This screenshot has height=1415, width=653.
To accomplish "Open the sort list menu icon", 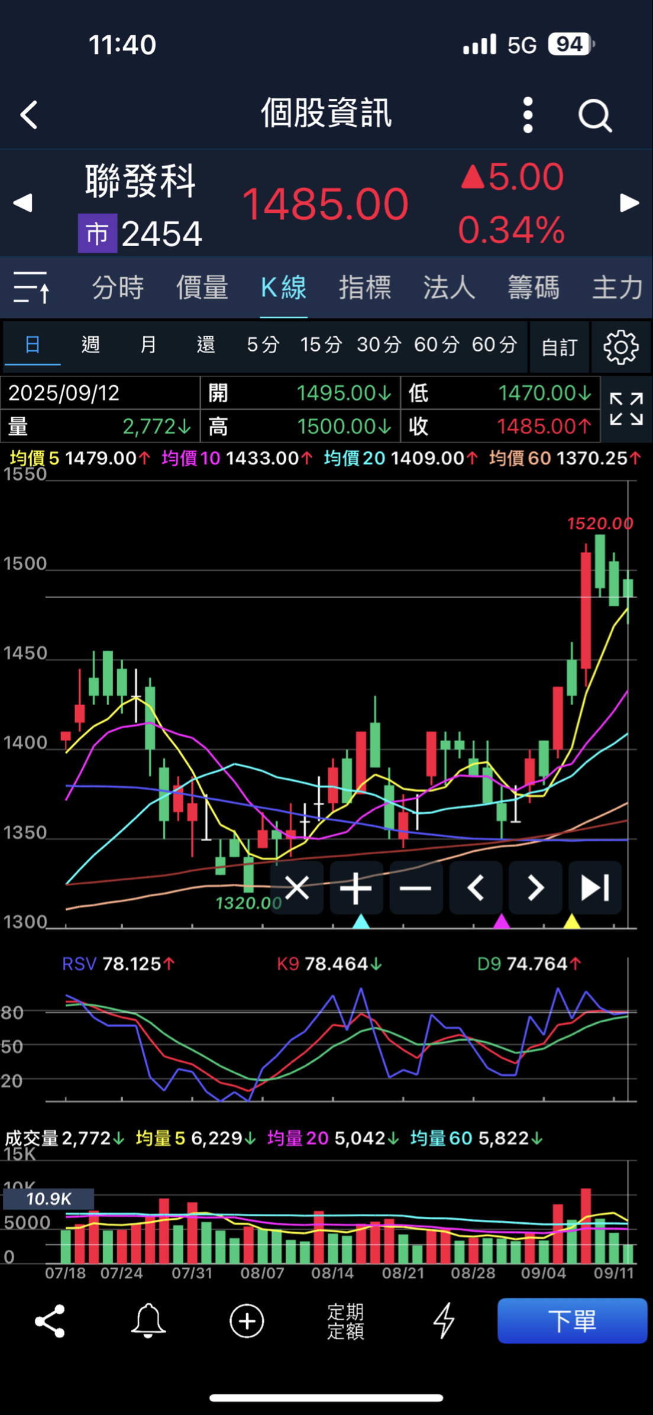I will click(x=31, y=287).
